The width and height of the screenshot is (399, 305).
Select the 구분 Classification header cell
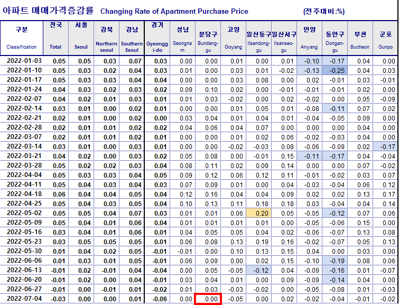pos(22,38)
